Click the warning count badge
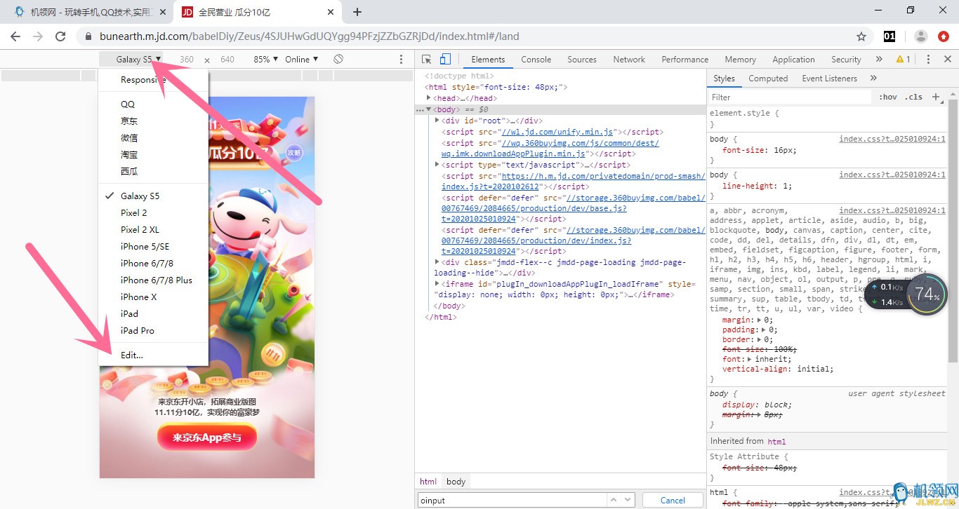Viewport: 959px width, 509px height. [x=904, y=60]
